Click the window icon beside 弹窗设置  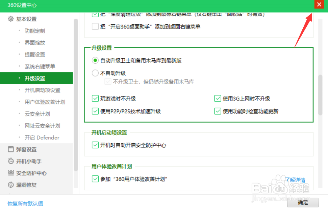(11, 149)
